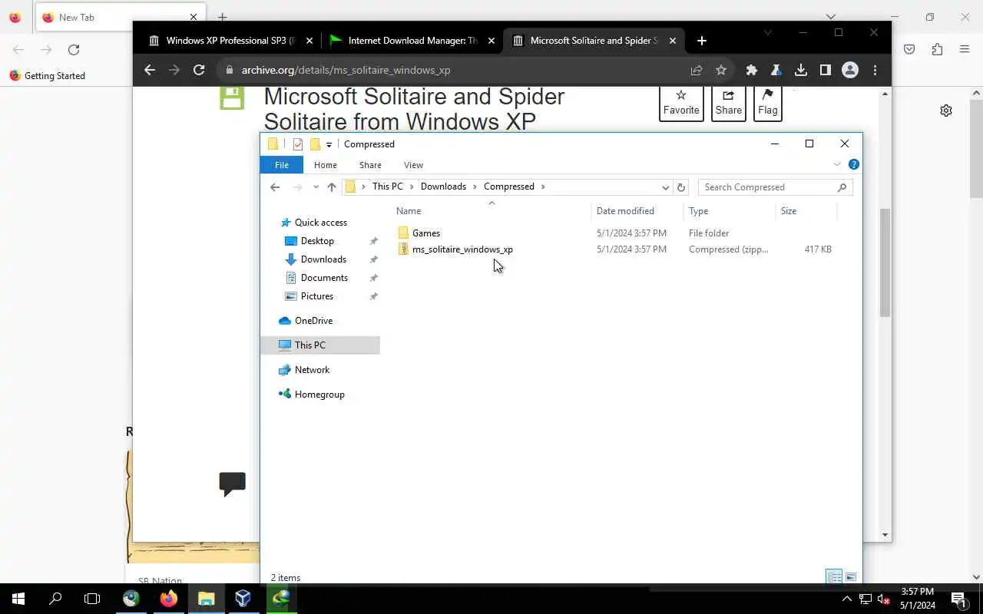Click Downloads in the breadcrumb path
The height and width of the screenshot is (614, 983).
[x=443, y=187]
